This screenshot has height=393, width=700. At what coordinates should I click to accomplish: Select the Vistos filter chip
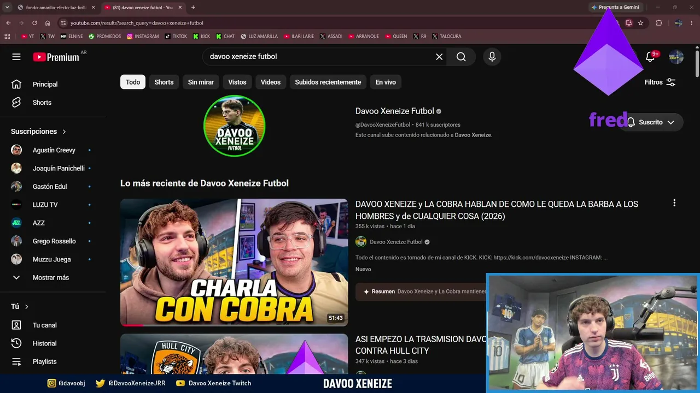tap(237, 82)
